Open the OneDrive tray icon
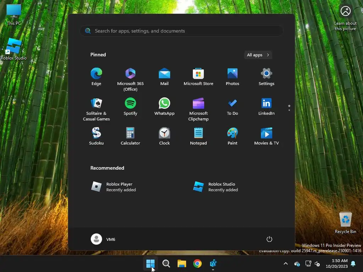 [x=297, y=263]
